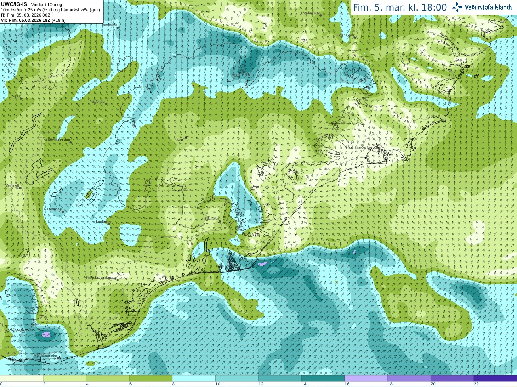Screen dimensions: 517x387
Task: Click the 10–12 m/s turquoise legend swatch
Action: tap(237, 379)
